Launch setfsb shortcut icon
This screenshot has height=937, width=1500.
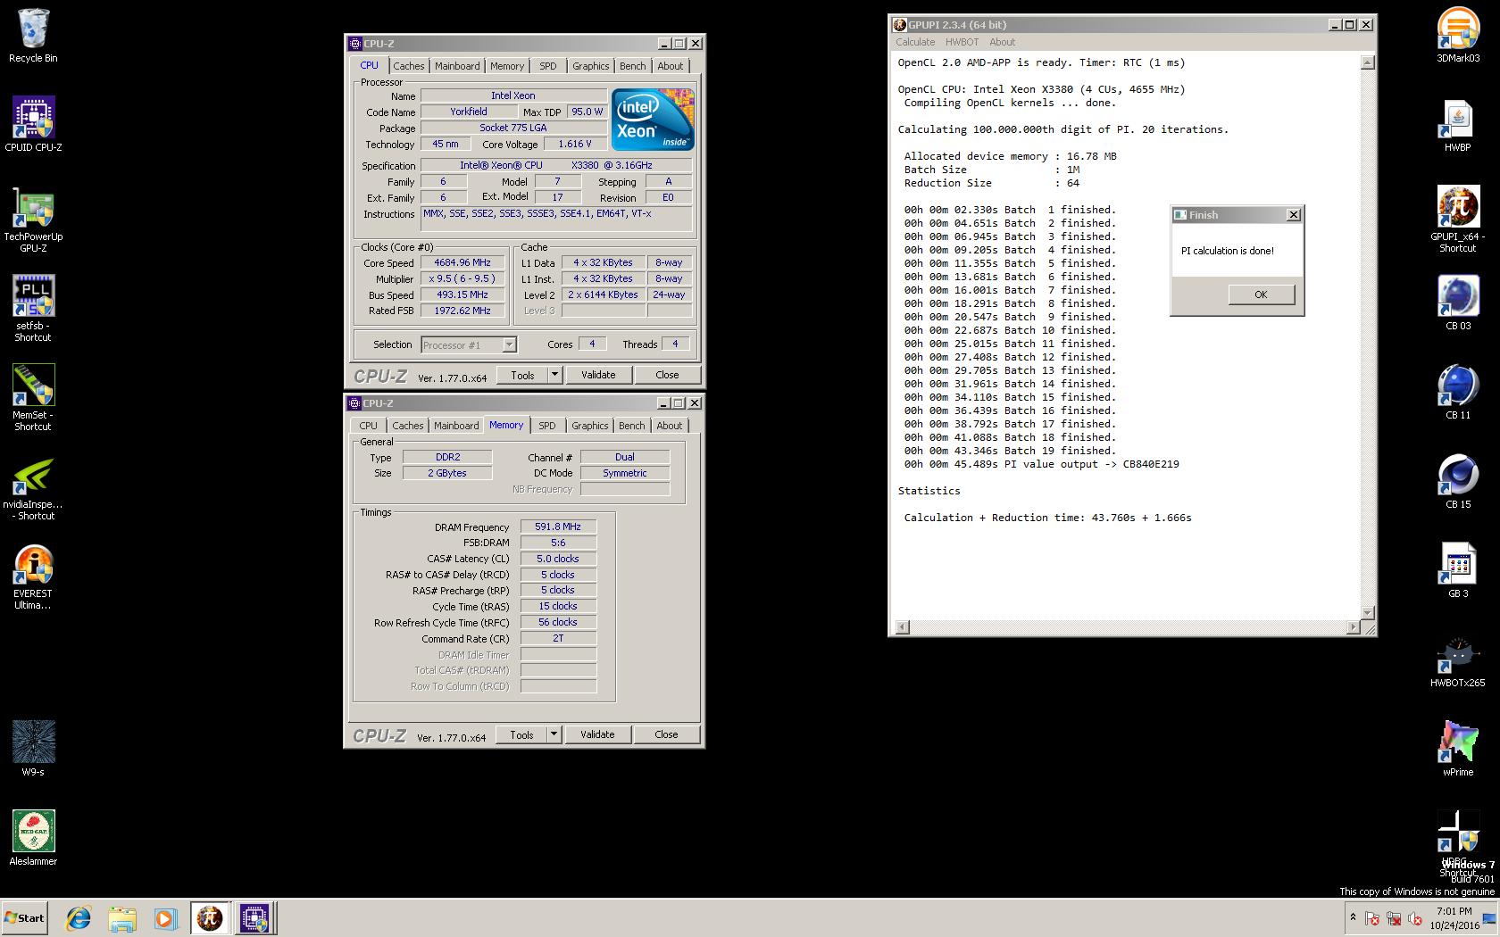33,309
